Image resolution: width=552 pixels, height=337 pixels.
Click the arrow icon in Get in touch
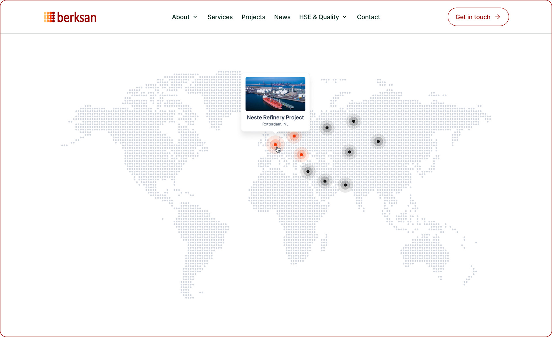(x=498, y=17)
